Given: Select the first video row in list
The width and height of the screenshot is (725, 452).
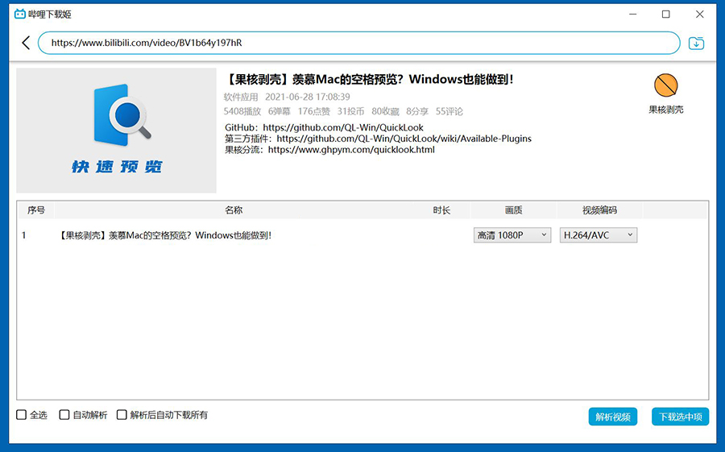Looking at the screenshot, I should click(242, 235).
